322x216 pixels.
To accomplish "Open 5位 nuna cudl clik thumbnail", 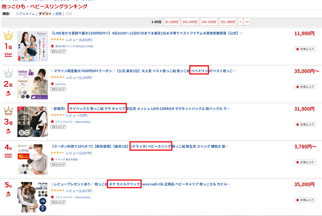I will pyautogui.click(x=33, y=197).
